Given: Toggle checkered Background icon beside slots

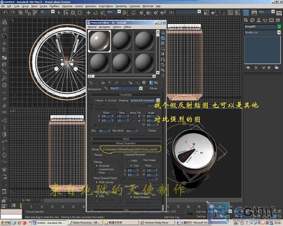Looking at the screenshot, I should pyautogui.click(x=163, y=43).
